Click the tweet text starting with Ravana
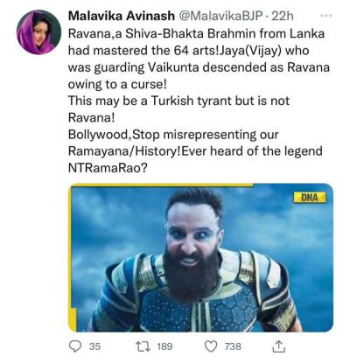The width and height of the screenshot is (350, 364). tap(199, 101)
